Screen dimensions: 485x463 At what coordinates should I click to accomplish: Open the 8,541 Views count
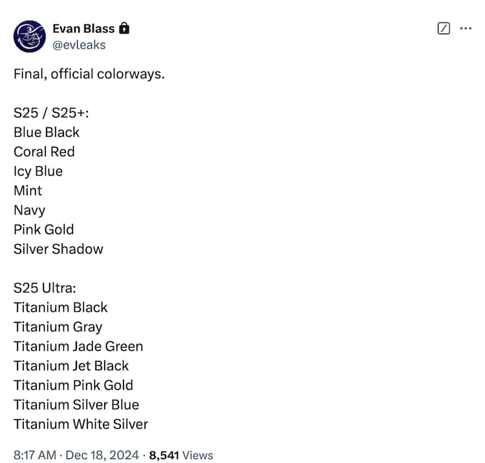pos(181,455)
